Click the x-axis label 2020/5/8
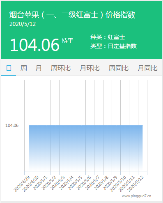The width and height of the screenshot is (163, 203). coord(101,183)
